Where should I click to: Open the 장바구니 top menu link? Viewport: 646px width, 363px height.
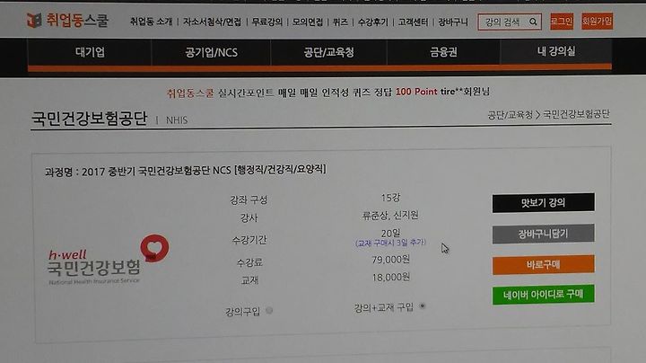(453, 22)
